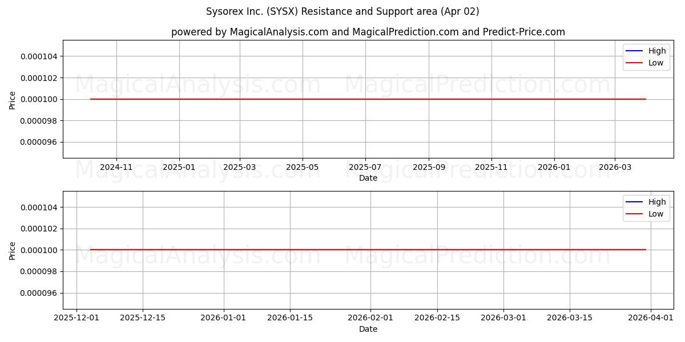
Task: Click the 0.000104 price label on top chart
Action: (x=39, y=56)
